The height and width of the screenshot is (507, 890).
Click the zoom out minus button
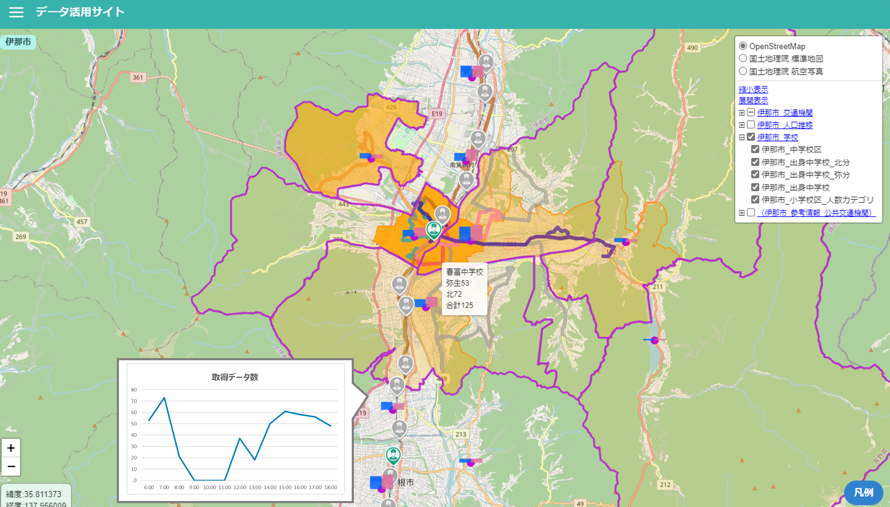click(11, 466)
